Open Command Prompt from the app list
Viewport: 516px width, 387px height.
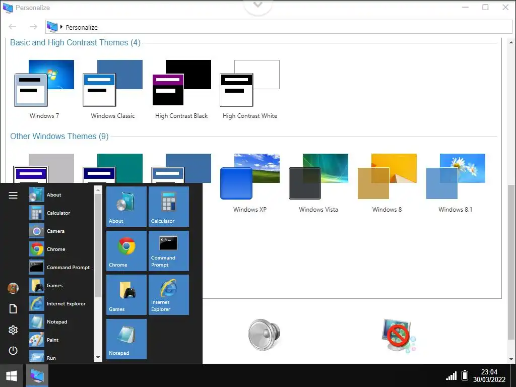pos(60,267)
